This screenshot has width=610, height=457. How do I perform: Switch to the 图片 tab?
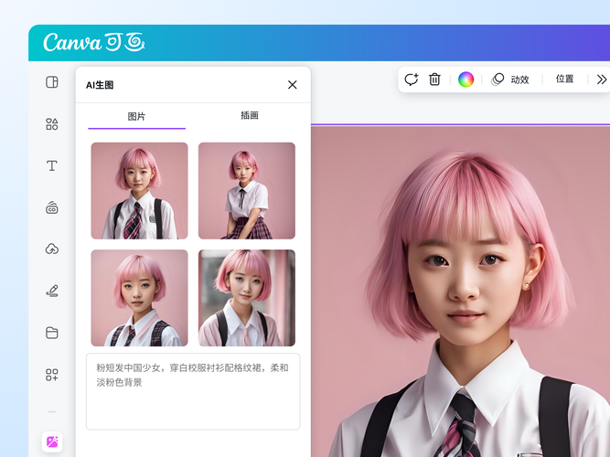pos(136,117)
